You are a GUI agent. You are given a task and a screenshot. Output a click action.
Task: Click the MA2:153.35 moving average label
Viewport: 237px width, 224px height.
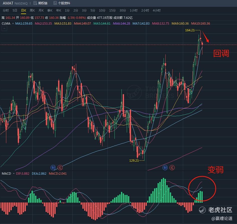click(x=43, y=24)
